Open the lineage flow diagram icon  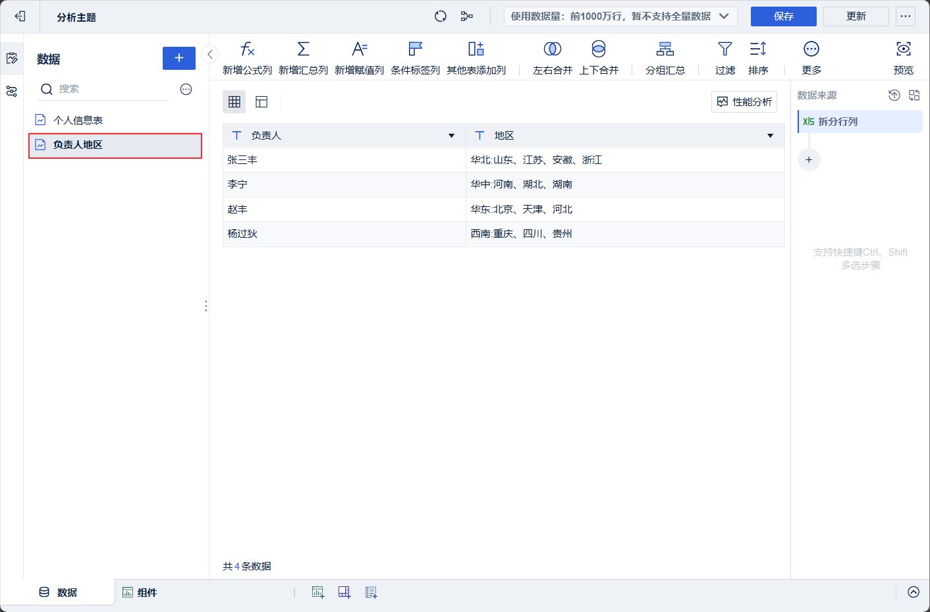467,16
